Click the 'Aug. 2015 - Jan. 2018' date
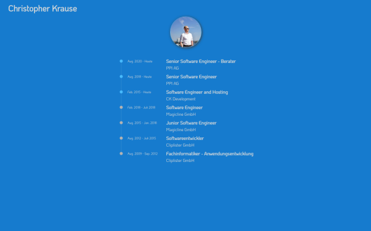The image size is (371, 231). (x=142, y=123)
